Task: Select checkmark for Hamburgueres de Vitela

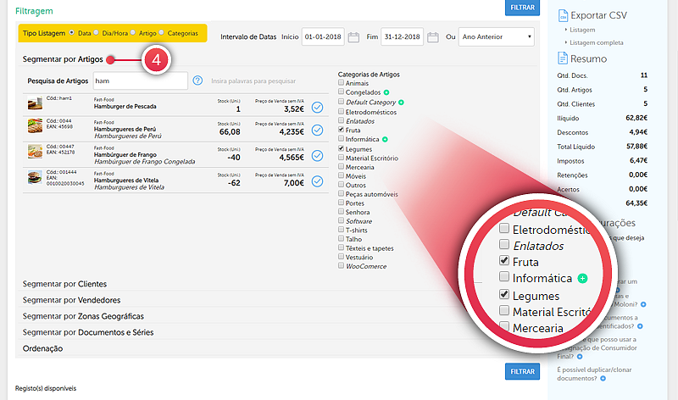Action: pyautogui.click(x=317, y=181)
